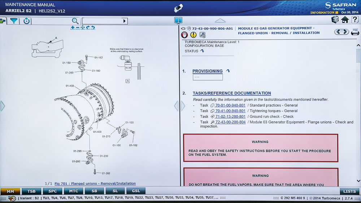Print the task with printer icon
Image resolution: width=361 pixels, height=203 pixels.
[355, 32]
